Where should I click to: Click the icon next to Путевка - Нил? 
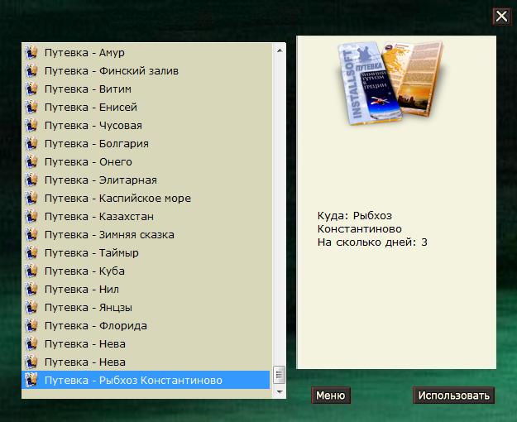pyautogui.click(x=31, y=289)
